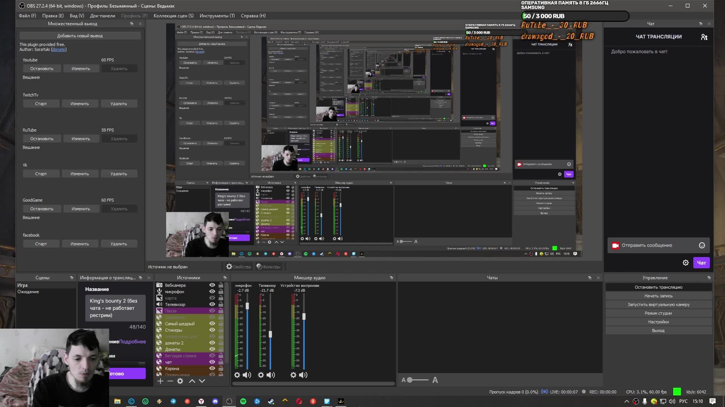Hide the Вебкамера source
This screenshot has height=407, width=725.
tap(212, 285)
